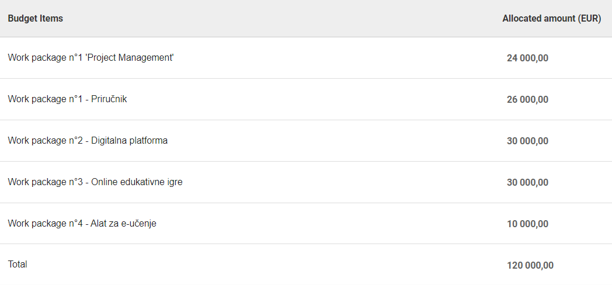Select the Work package n°3 - Online edukativne igre label
Screen dimensions: 612x285
coord(95,182)
